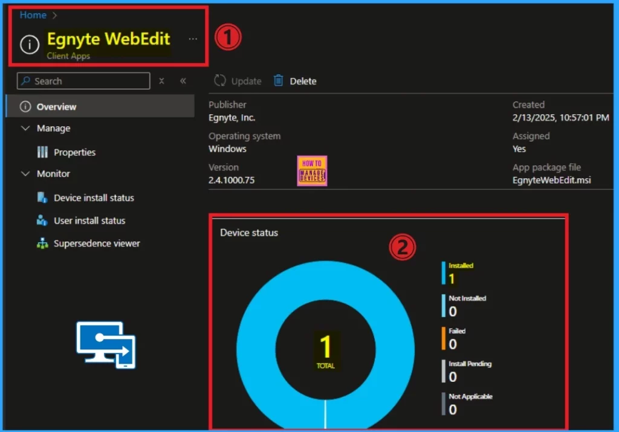Image resolution: width=619 pixels, height=432 pixels.
Task: Click the Client Apps subtitle
Action: (68, 56)
